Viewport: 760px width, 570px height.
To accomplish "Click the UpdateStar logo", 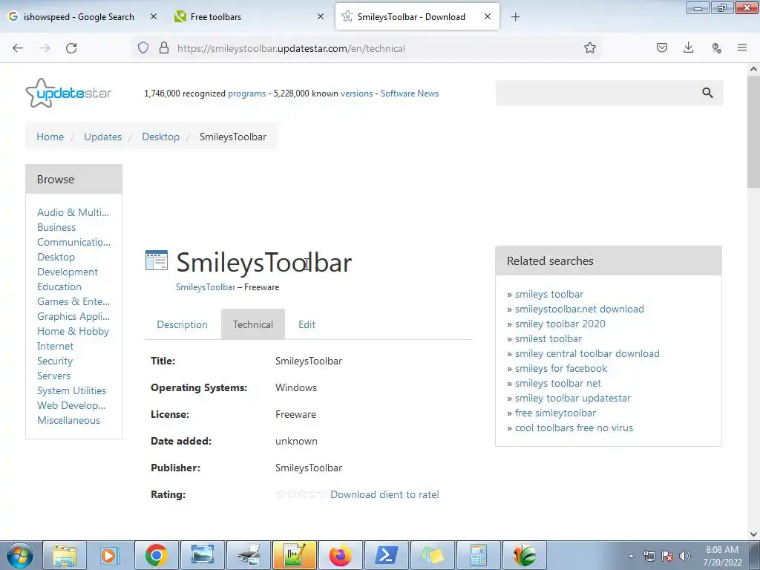I will [68, 93].
